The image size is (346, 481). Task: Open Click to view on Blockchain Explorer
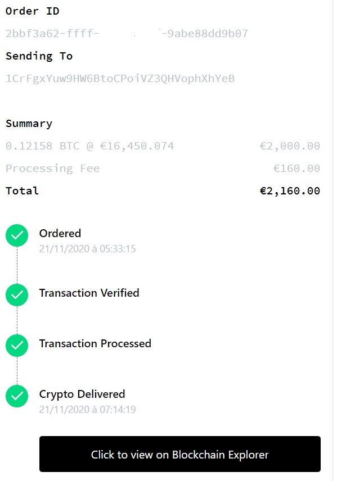[x=180, y=454]
